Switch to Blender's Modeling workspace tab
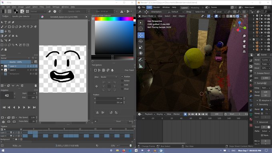Screen dimensions: 272x153 [195, 8]
